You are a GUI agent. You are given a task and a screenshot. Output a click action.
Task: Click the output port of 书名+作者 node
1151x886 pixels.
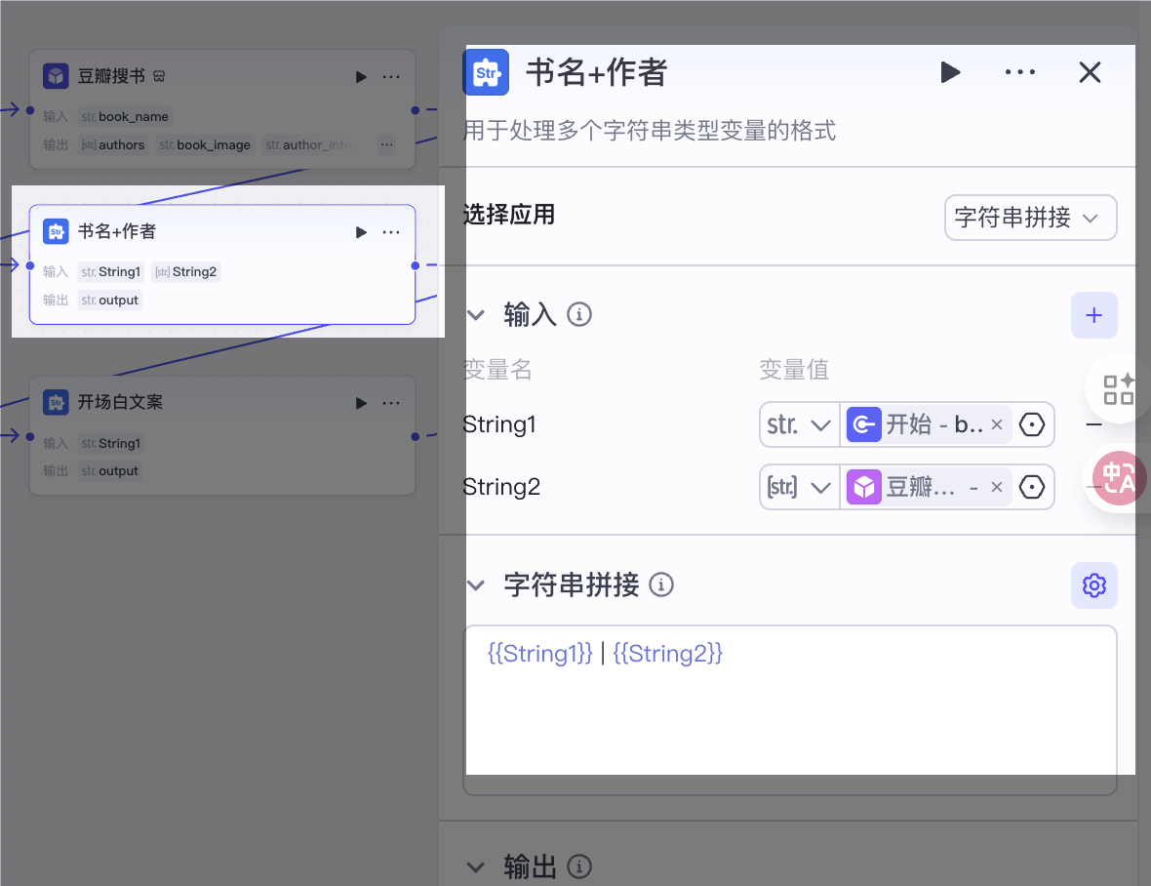(x=416, y=265)
